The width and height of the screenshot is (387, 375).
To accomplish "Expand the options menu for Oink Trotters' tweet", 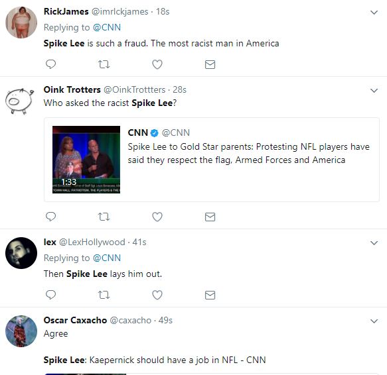I will 374,91.
